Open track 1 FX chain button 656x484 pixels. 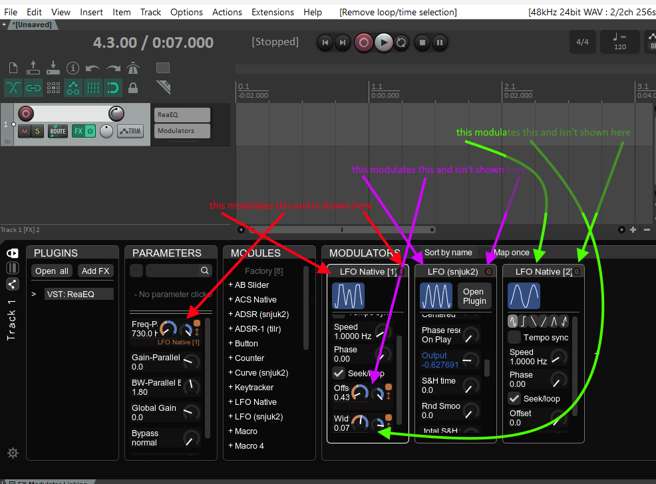79,131
